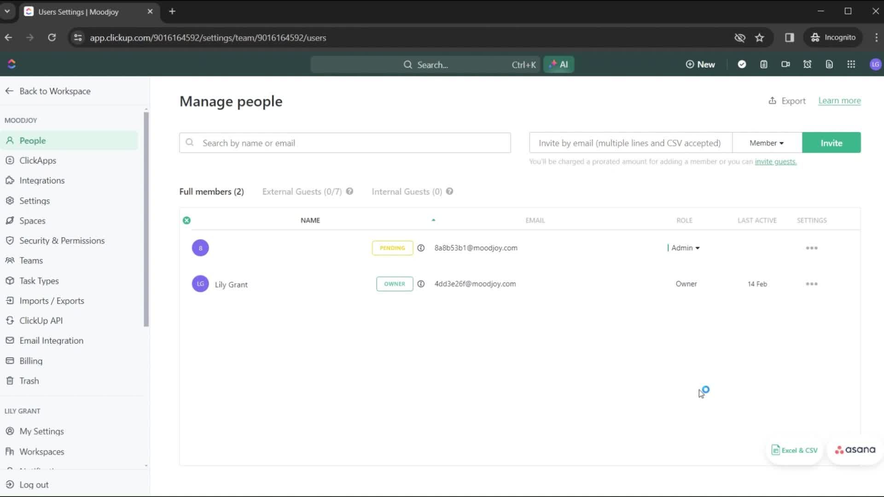Toggle checkbox to select all members
The height and width of the screenshot is (497, 884).
tap(186, 220)
